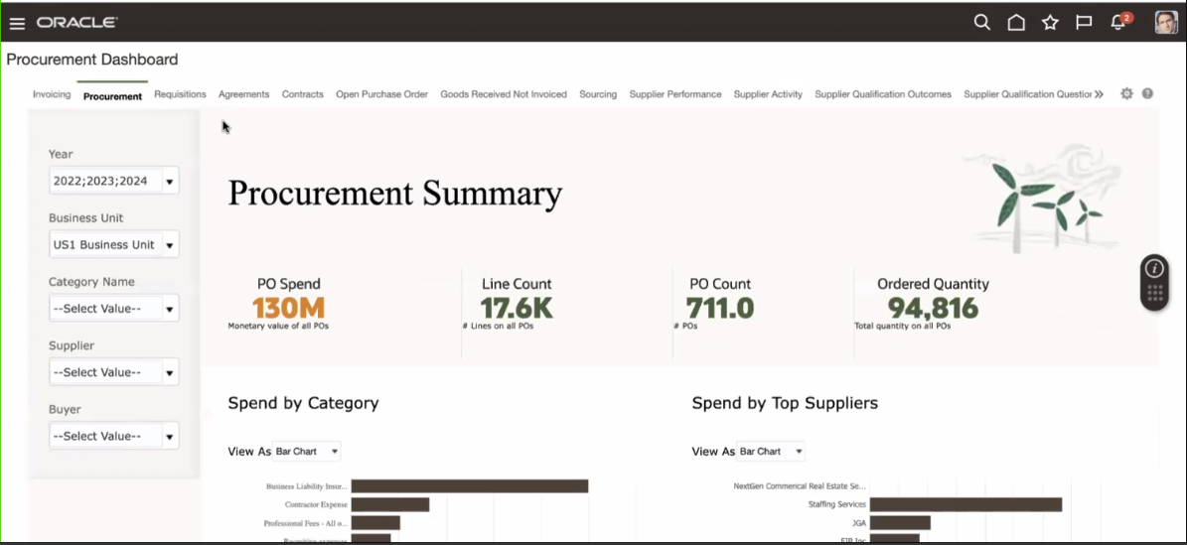The height and width of the screenshot is (545, 1187).
Task: Click the Oracle logo
Action: pyautogui.click(x=76, y=23)
